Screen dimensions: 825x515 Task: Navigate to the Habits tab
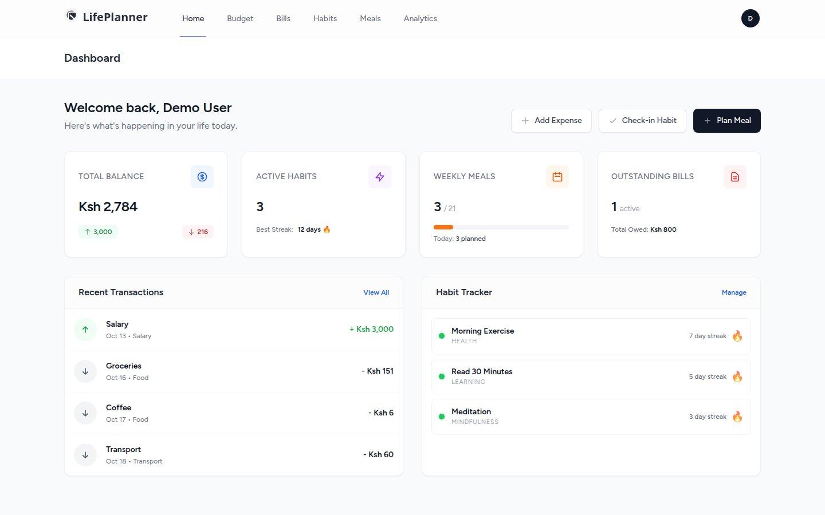[x=325, y=18]
